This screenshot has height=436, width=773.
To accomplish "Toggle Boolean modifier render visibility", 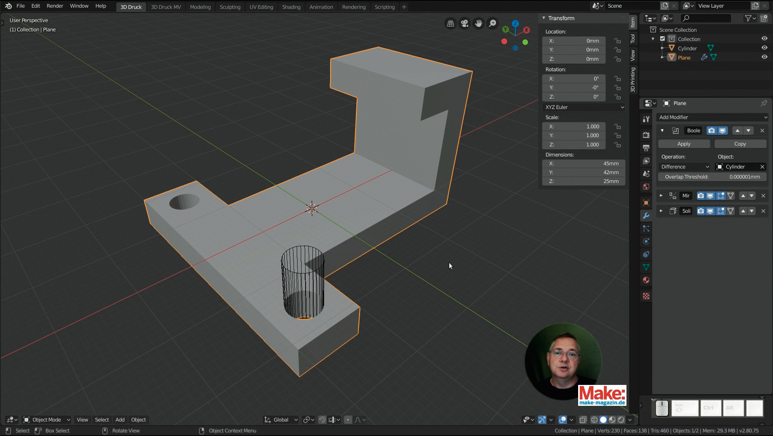I will coord(711,131).
